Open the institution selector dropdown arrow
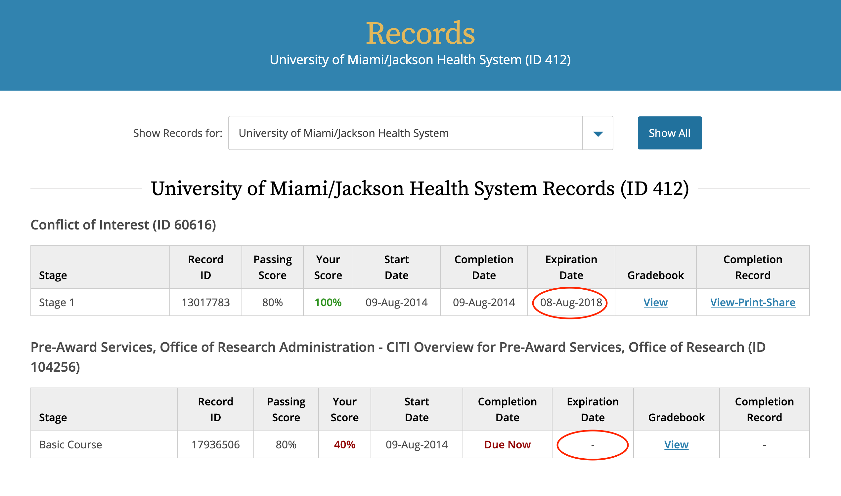 [x=597, y=133]
